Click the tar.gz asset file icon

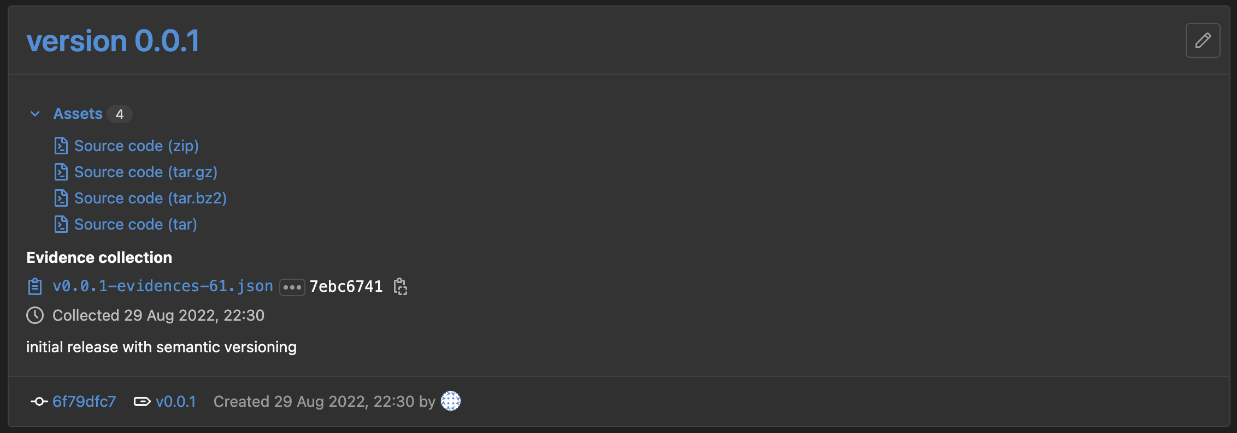pos(61,172)
